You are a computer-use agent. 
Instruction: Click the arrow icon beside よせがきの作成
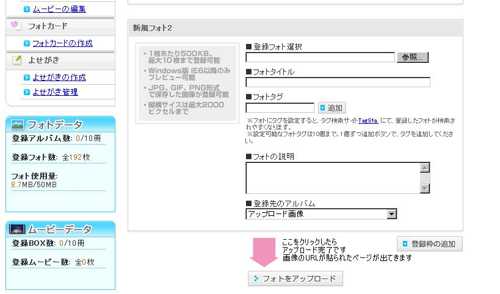click(x=27, y=77)
